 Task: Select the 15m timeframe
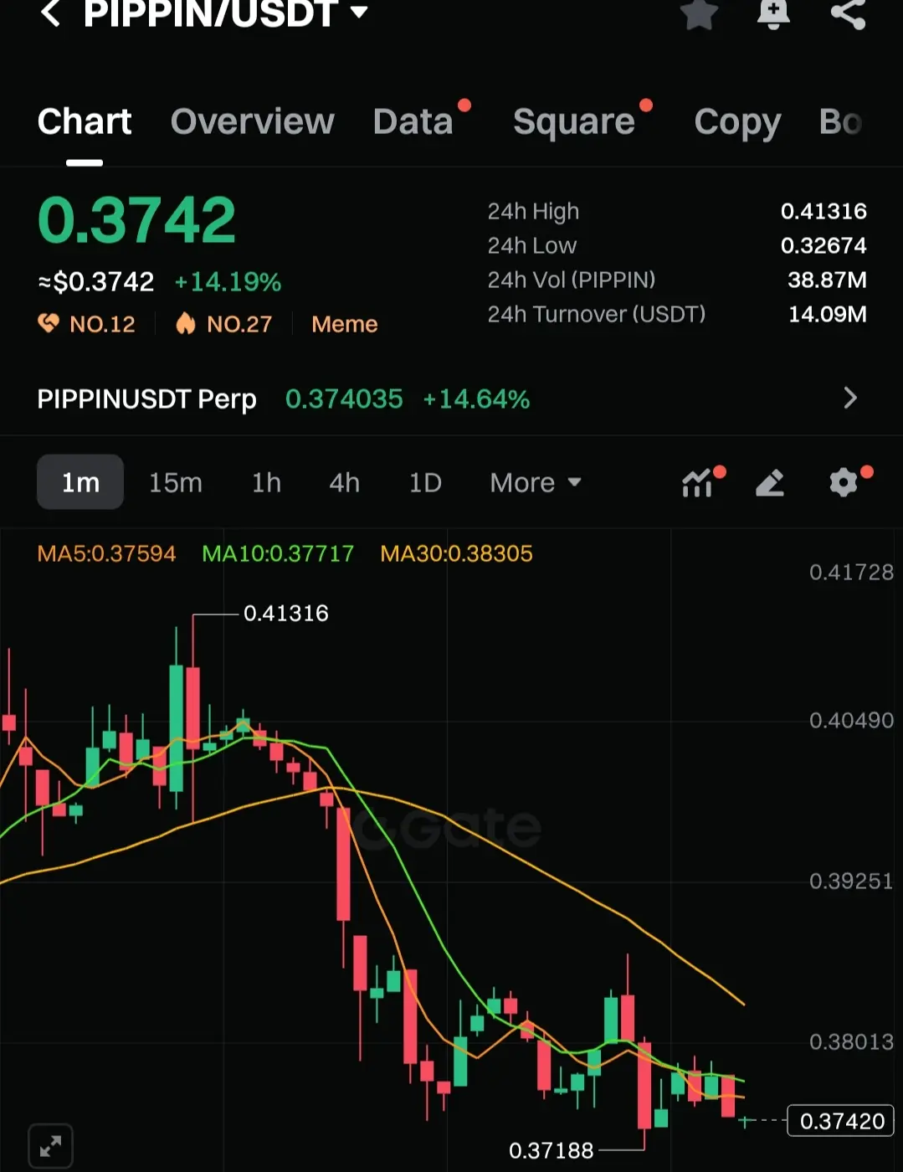[176, 483]
